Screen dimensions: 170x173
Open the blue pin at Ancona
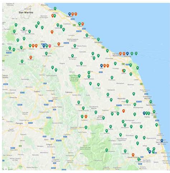pos(127,54)
